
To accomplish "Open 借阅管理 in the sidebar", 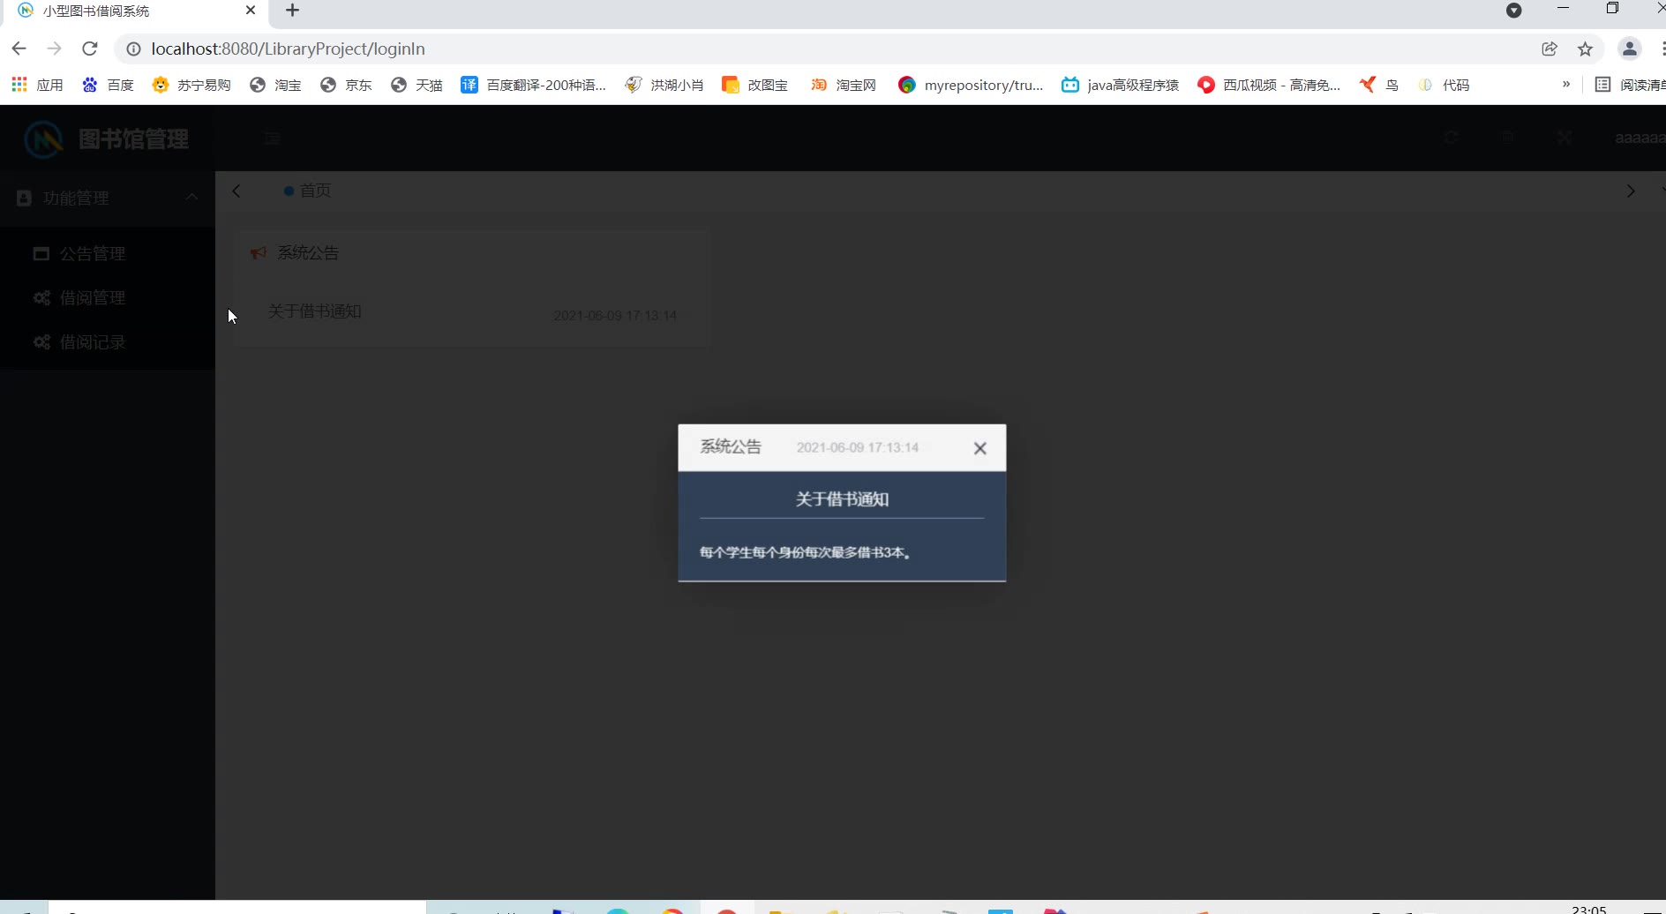I will click(x=108, y=297).
